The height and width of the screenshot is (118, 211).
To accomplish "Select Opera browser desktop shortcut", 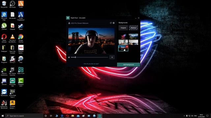I will pyautogui.click(x=4, y=38).
